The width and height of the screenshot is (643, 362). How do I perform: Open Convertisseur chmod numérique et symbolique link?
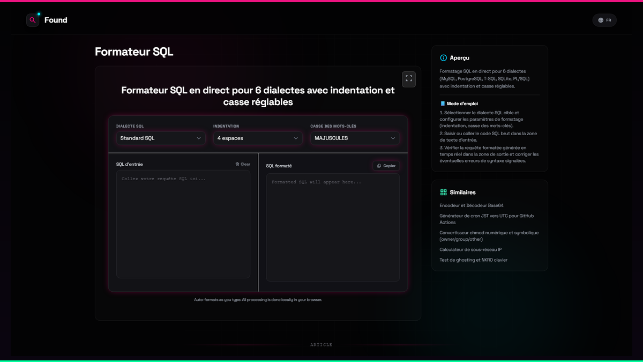click(x=489, y=236)
